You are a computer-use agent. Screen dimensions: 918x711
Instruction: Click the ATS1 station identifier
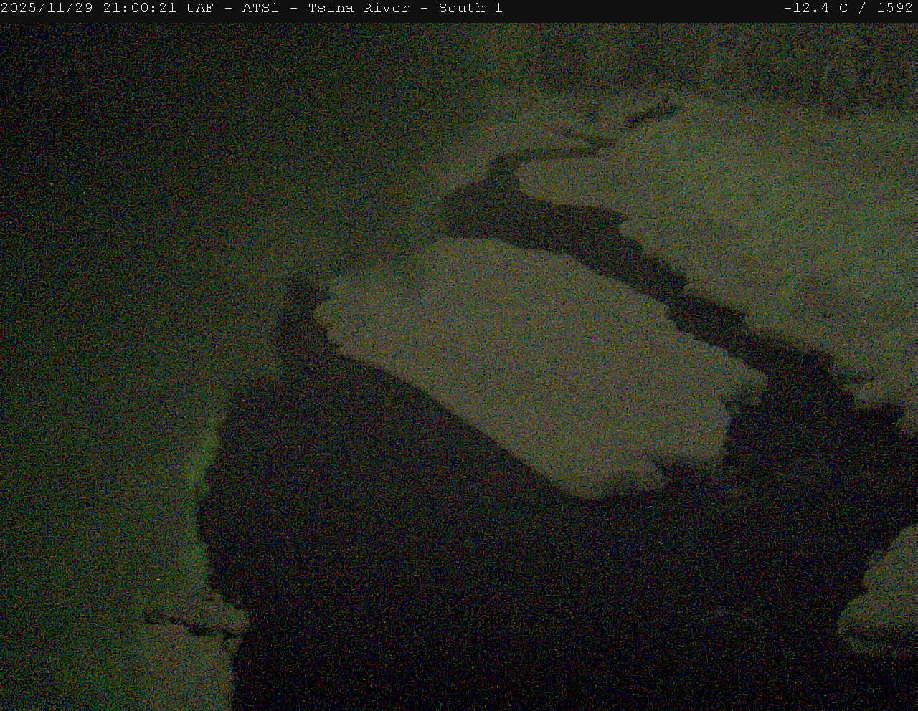pos(260,9)
